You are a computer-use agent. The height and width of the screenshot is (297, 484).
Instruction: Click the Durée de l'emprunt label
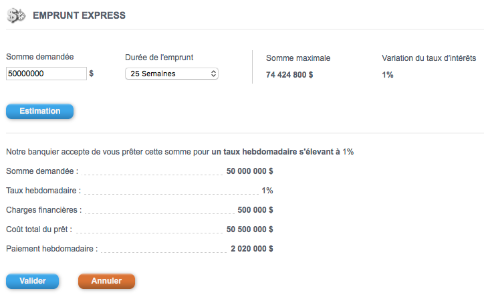(159, 58)
